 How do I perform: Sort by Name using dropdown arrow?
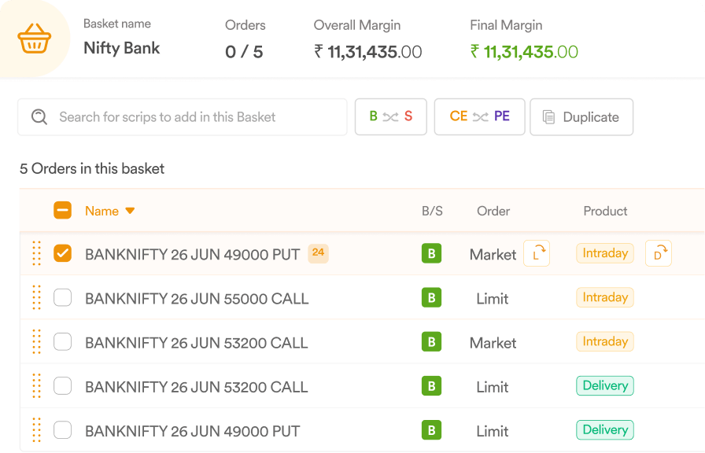tap(130, 211)
